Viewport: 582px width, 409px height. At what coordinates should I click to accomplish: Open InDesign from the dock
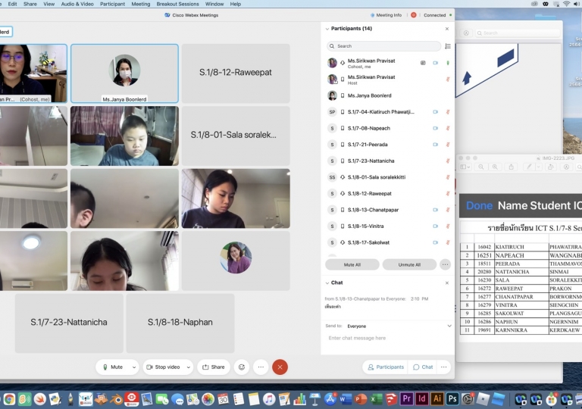tap(421, 399)
